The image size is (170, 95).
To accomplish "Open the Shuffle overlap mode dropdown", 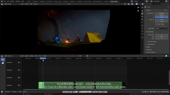I will pyautogui.click(x=82, y=56).
